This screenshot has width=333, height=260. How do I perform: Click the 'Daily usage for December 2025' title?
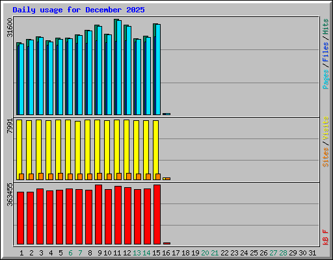[79, 10]
